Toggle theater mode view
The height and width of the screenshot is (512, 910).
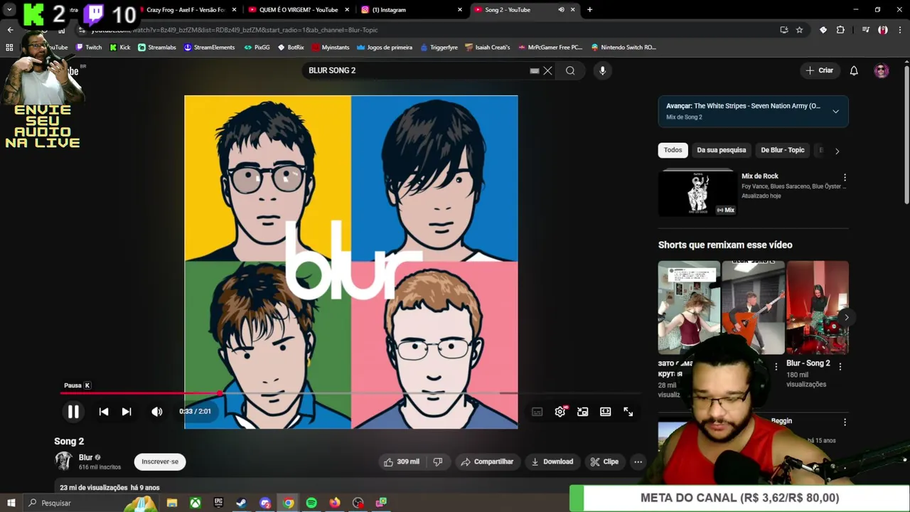(606, 412)
